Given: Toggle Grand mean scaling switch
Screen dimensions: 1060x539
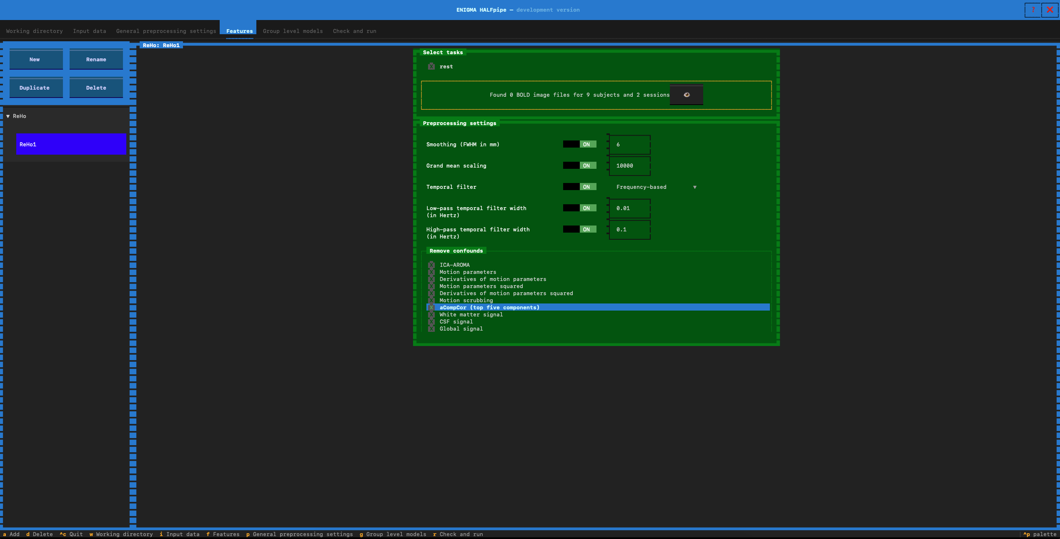Looking at the screenshot, I should (x=579, y=165).
